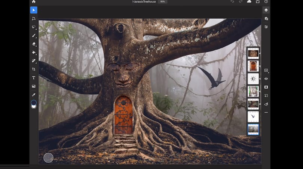Open the layer properties panel
The height and width of the screenshot is (169, 303).
tap(266, 27)
